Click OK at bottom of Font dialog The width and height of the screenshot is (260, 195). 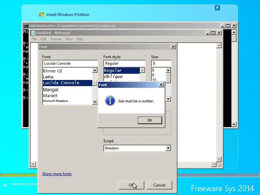[131, 185]
